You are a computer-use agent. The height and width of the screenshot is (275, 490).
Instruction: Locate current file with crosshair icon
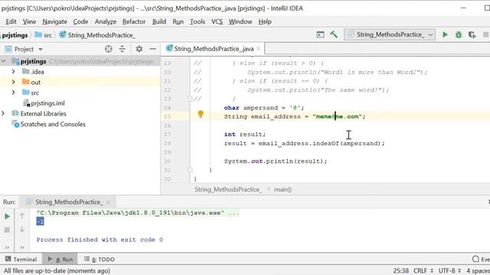[x=109, y=49]
